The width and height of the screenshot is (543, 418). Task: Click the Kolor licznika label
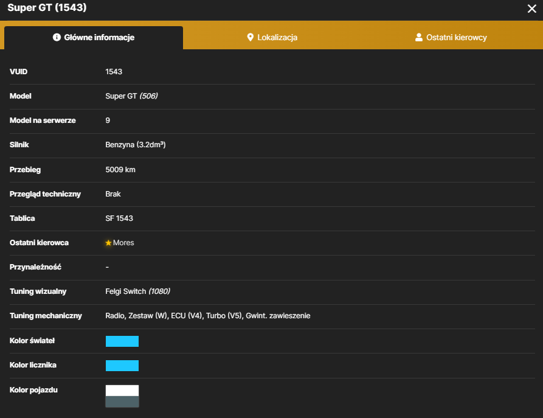point(33,365)
